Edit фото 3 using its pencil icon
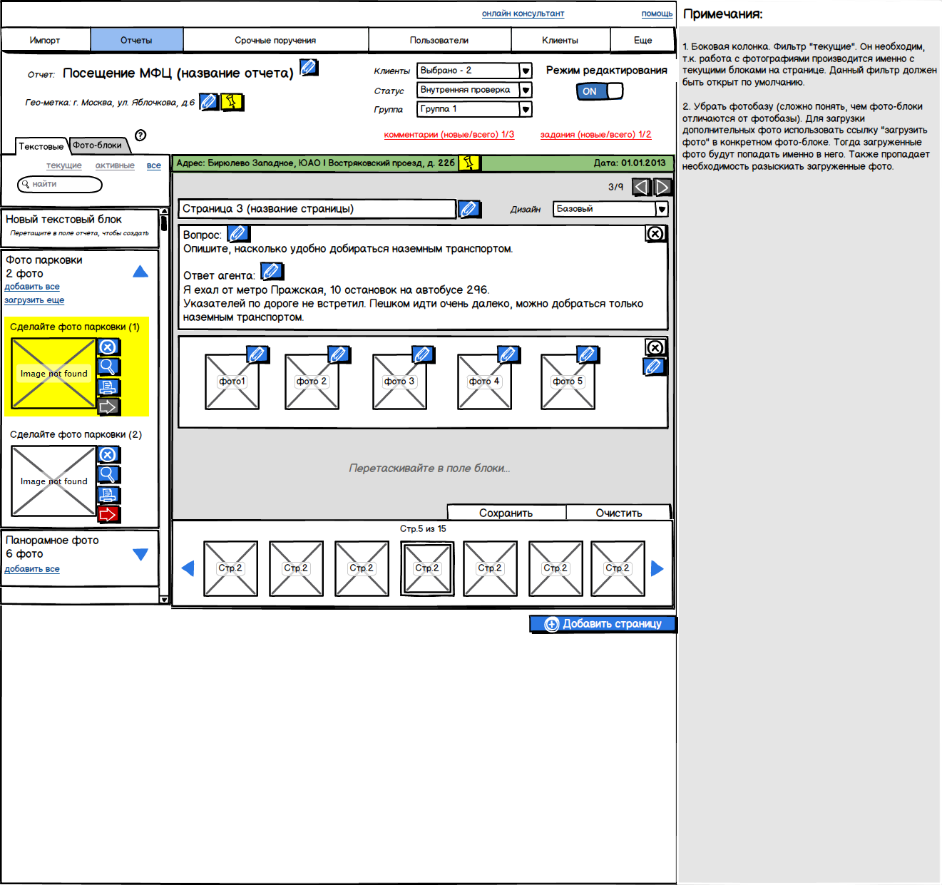Image resolution: width=942 pixels, height=885 pixels. (x=422, y=354)
